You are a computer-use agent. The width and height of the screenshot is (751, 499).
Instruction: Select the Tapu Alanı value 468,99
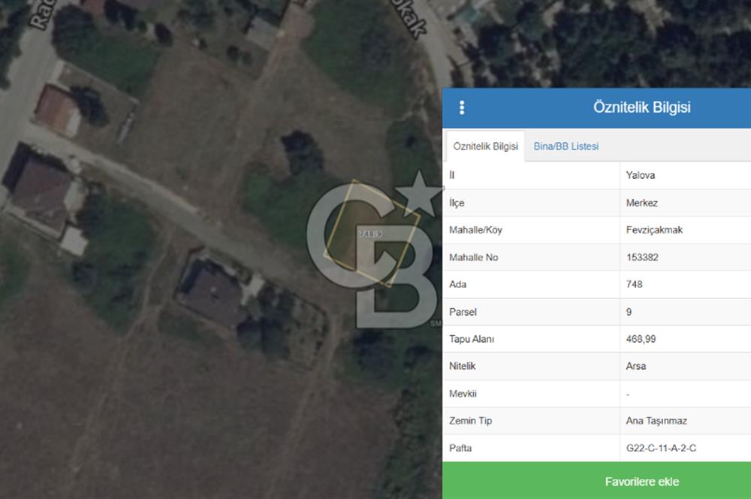click(641, 339)
